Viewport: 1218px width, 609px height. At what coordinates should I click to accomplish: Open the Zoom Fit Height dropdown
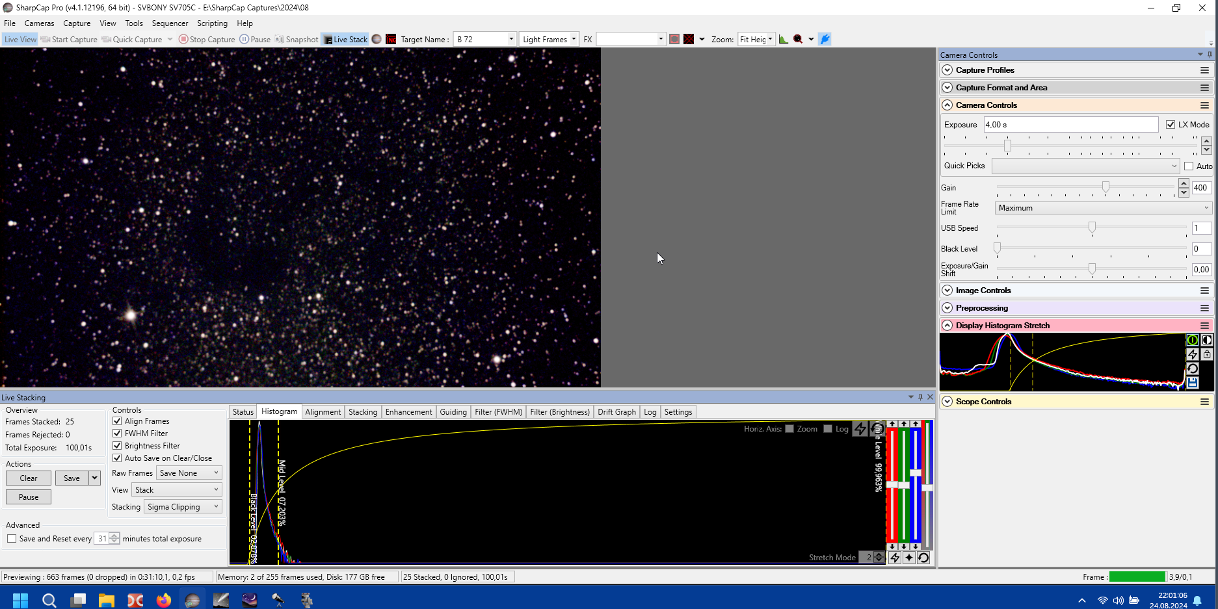(x=756, y=39)
